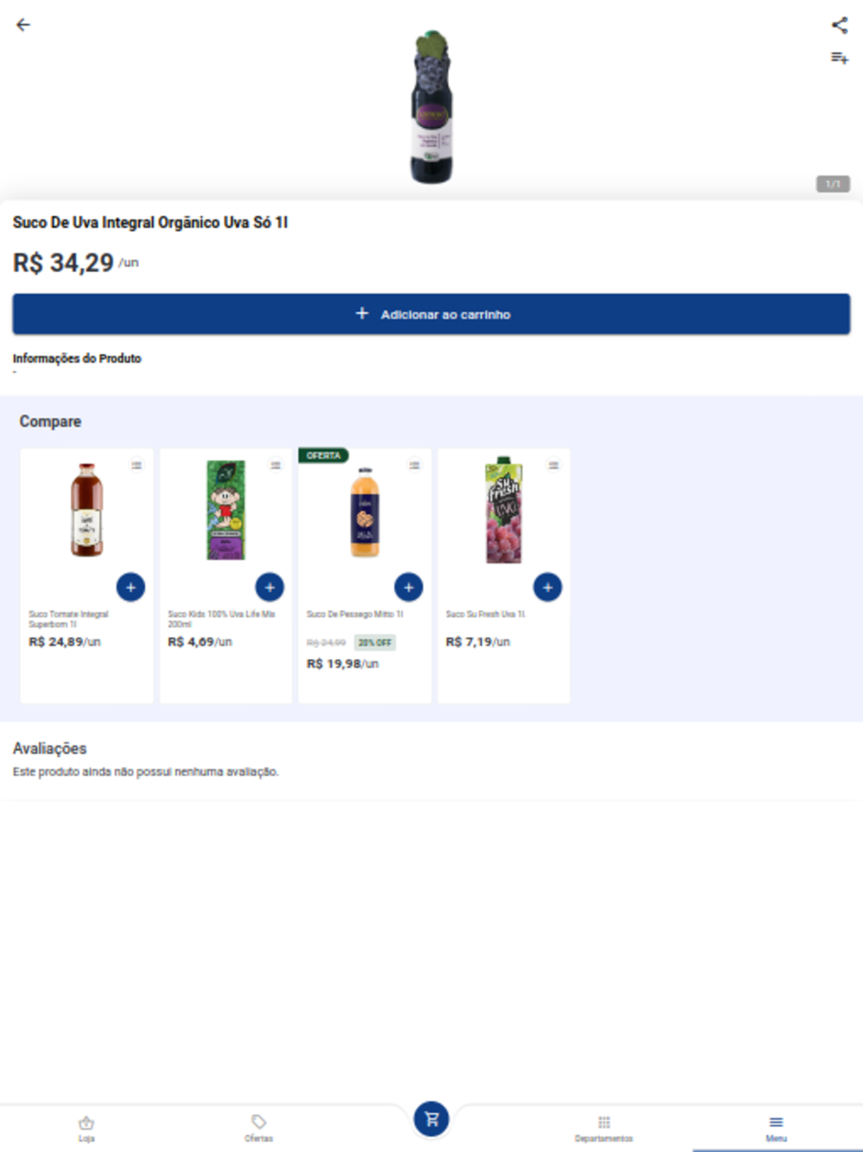Add Suco Tomate Integral Superbom with plus
863x1152 pixels.
coord(130,587)
